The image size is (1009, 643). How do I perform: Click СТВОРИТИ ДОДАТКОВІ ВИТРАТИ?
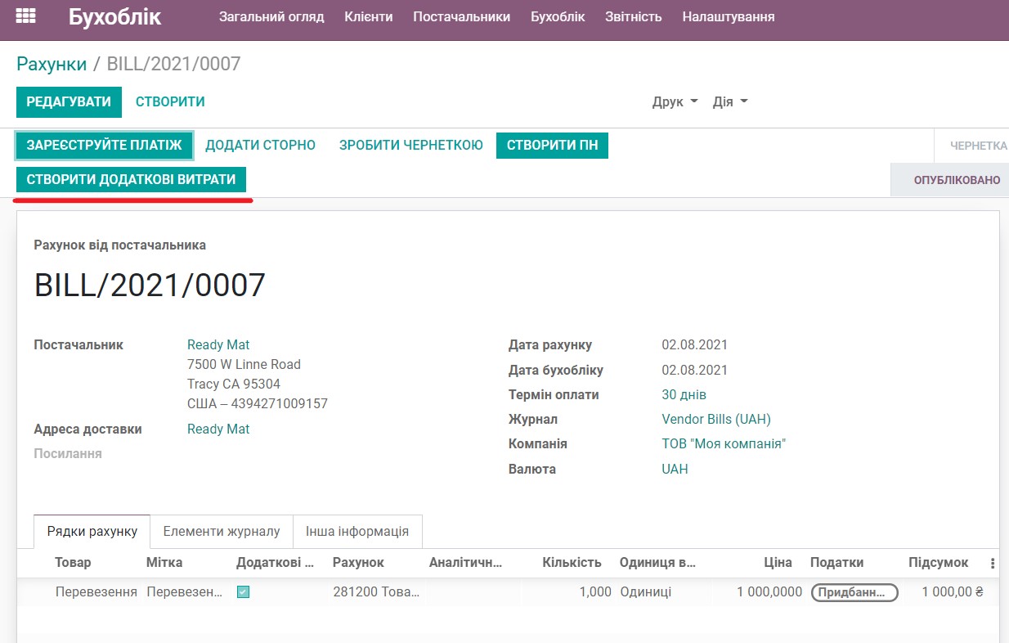pos(132,178)
